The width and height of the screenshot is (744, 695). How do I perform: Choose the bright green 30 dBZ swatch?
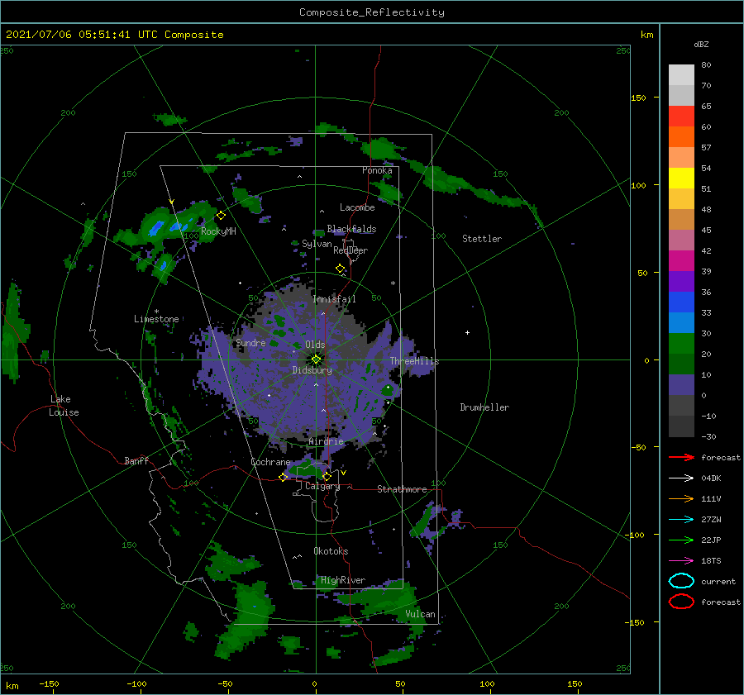coord(681,343)
